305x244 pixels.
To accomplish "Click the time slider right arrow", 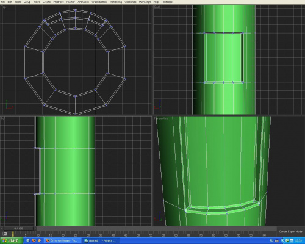I will (35, 229).
